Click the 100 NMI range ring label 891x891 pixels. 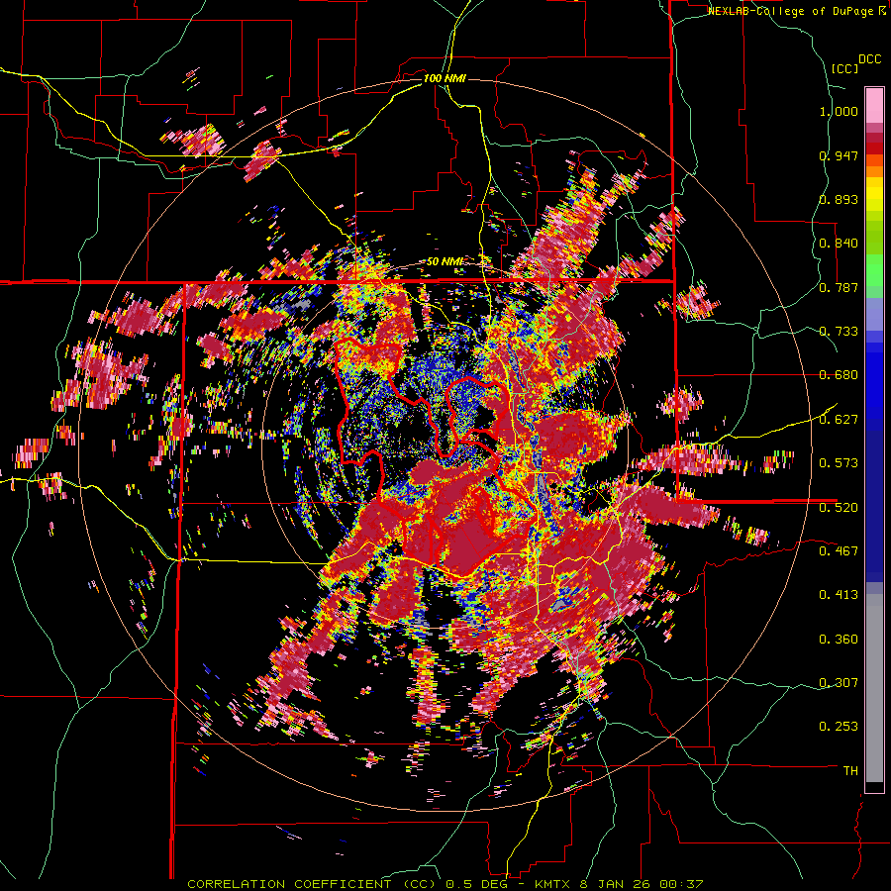[x=445, y=78]
